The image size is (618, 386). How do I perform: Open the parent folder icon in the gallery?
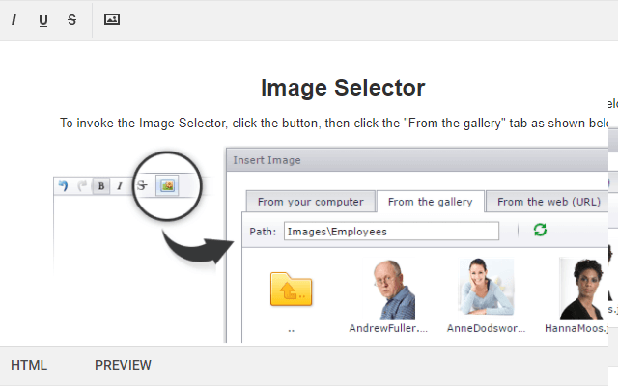tap(291, 289)
